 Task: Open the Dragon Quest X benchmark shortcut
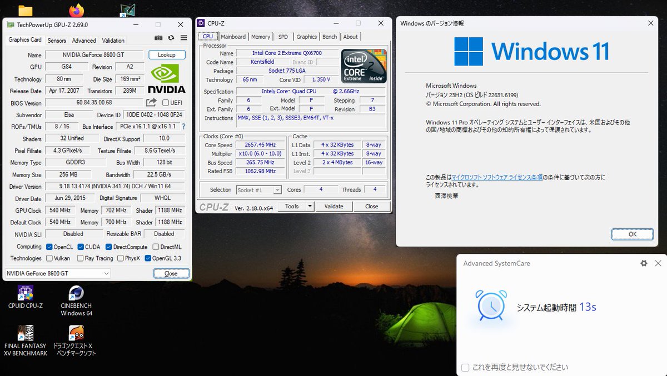click(x=76, y=340)
